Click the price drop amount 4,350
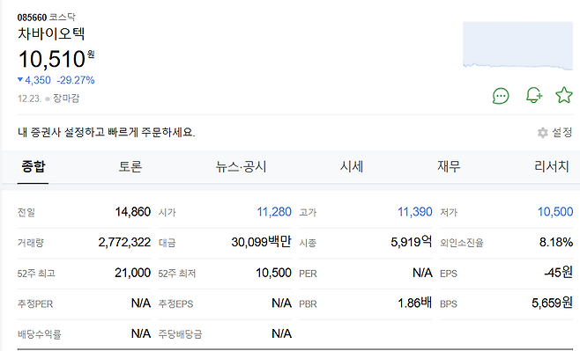The width and height of the screenshot is (580, 351). (x=38, y=80)
